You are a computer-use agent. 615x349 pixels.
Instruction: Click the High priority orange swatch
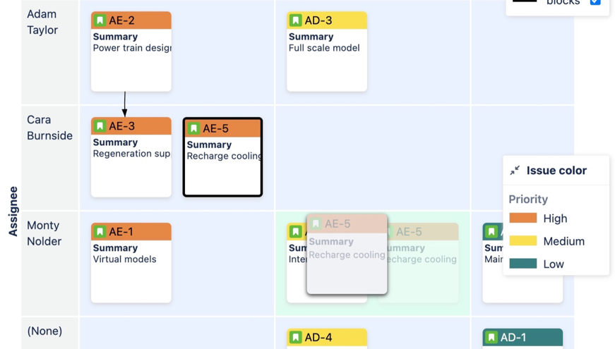(523, 219)
